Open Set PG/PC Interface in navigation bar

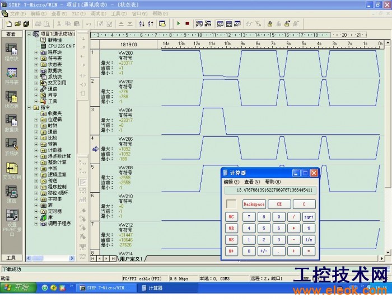click(12, 223)
